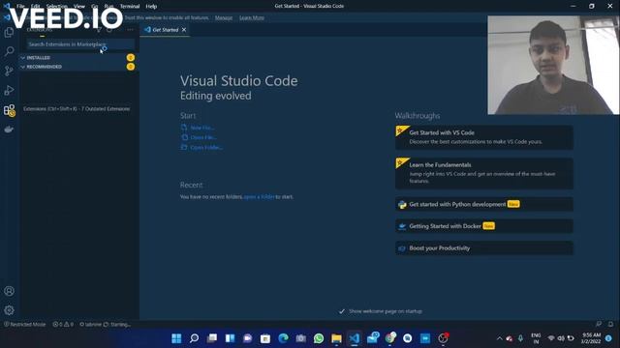Close the Get Started tab
The width and height of the screenshot is (620, 348).
click(184, 30)
